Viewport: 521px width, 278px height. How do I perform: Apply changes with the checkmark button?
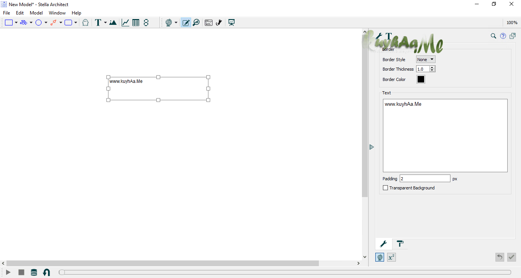pyautogui.click(x=511, y=257)
